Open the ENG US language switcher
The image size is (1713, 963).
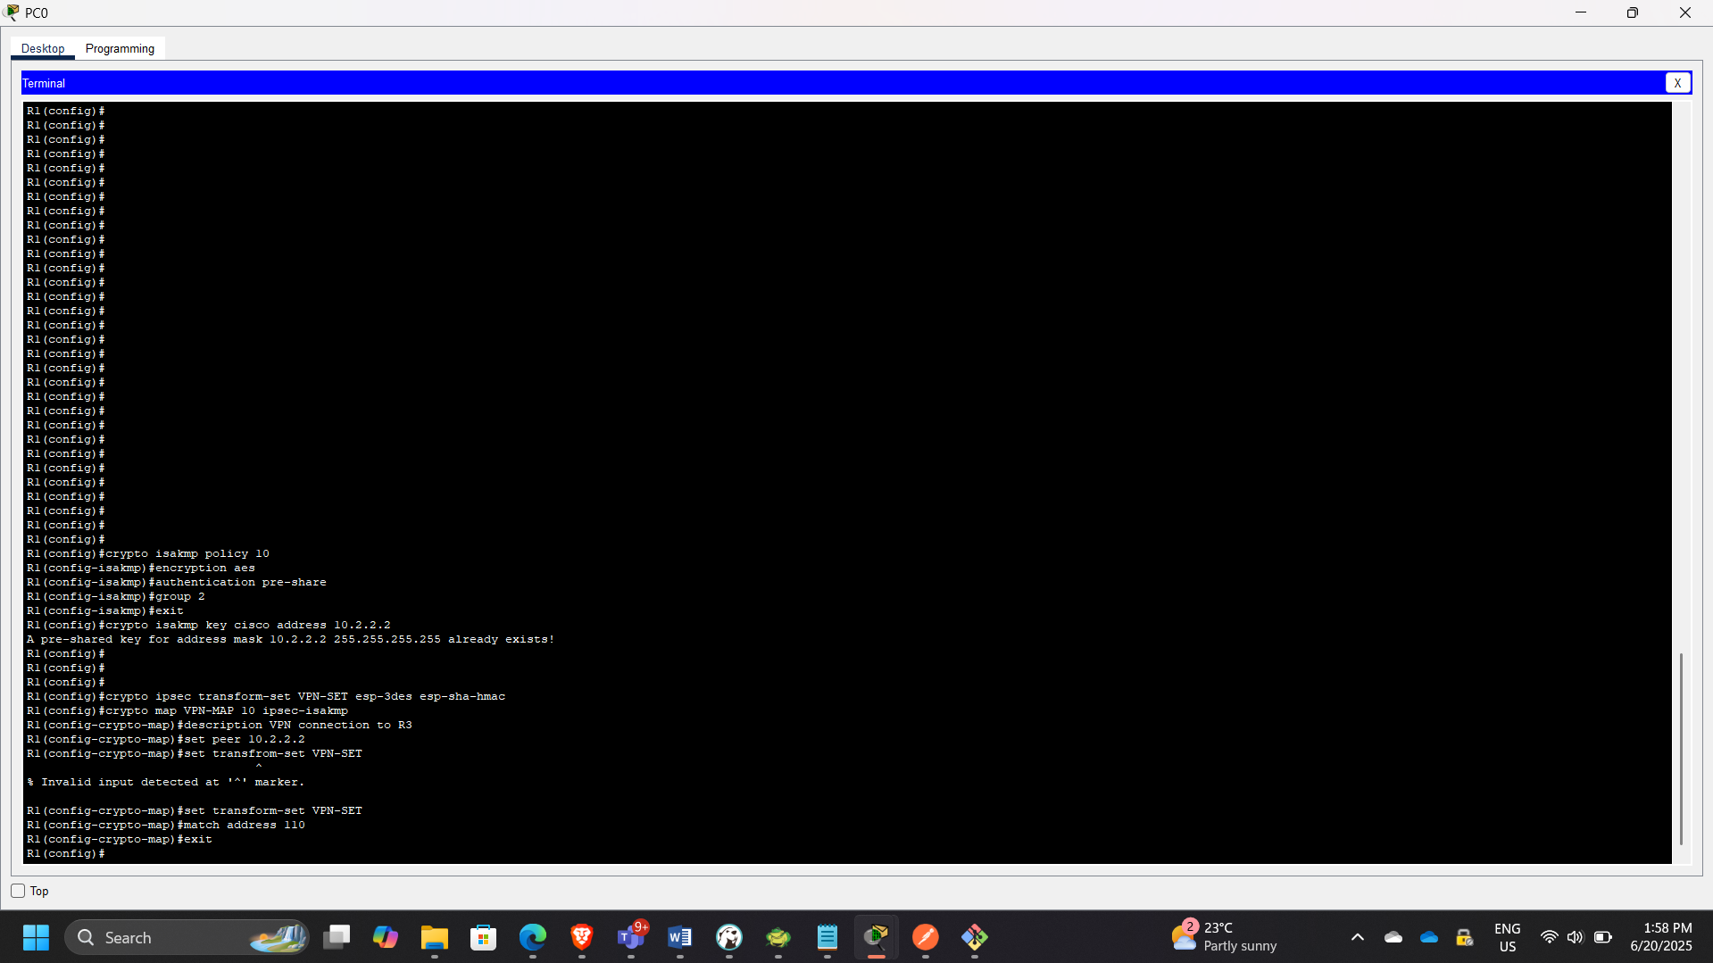[x=1507, y=937]
